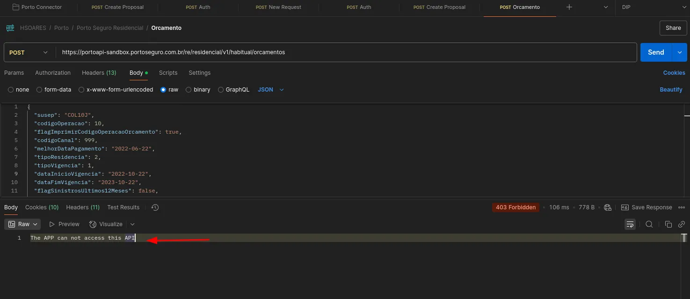Open the Test Results response tab

pos(123,207)
